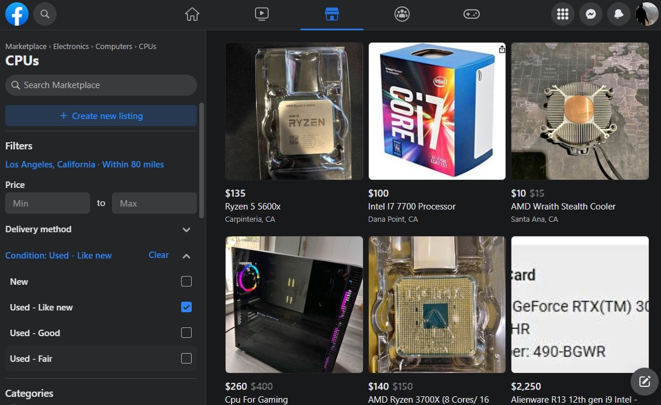
Task: Open the Gaming icon
Action: 471,14
